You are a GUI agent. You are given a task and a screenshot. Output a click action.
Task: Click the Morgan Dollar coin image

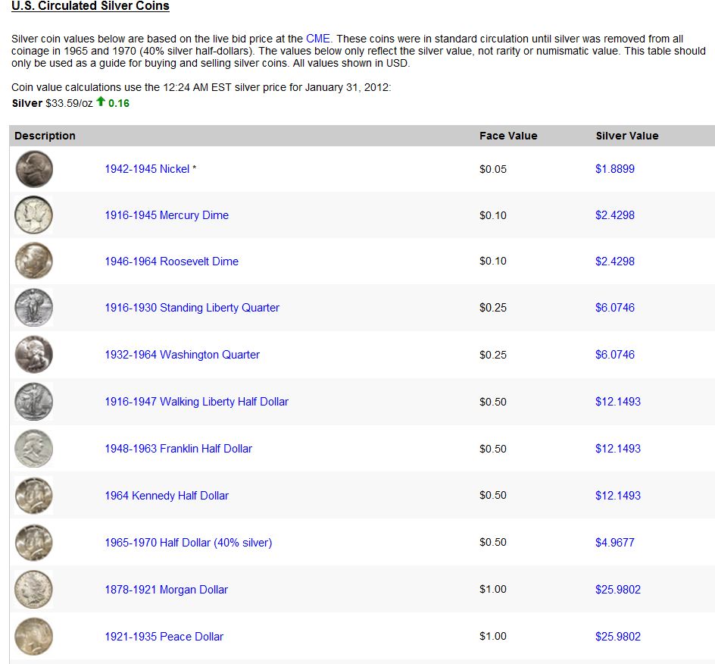[x=34, y=590]
